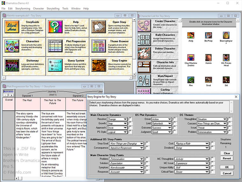Launch the Theme Browser icon
Viewport: 242px width, 182px height.
99,46
